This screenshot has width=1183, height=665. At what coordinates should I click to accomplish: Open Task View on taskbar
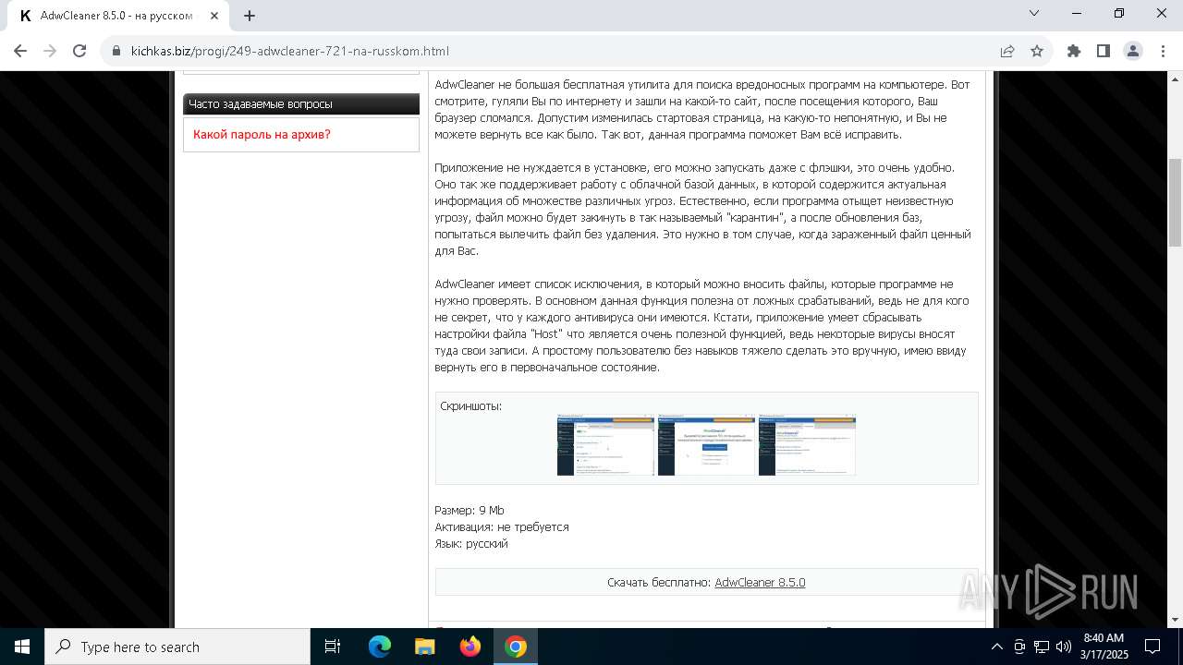coord(333,647)
